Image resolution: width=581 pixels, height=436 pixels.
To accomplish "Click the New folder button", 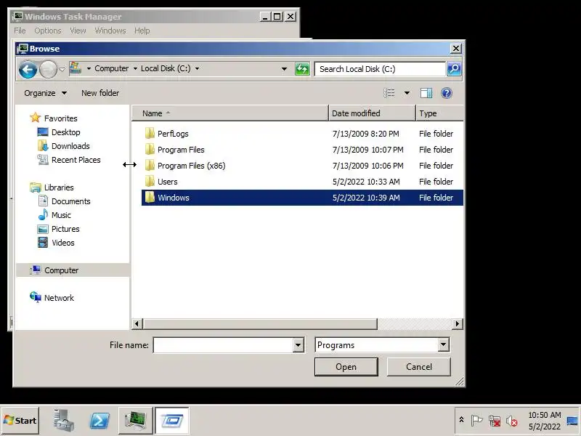I will pyautogui.click(x=100, y=93).
